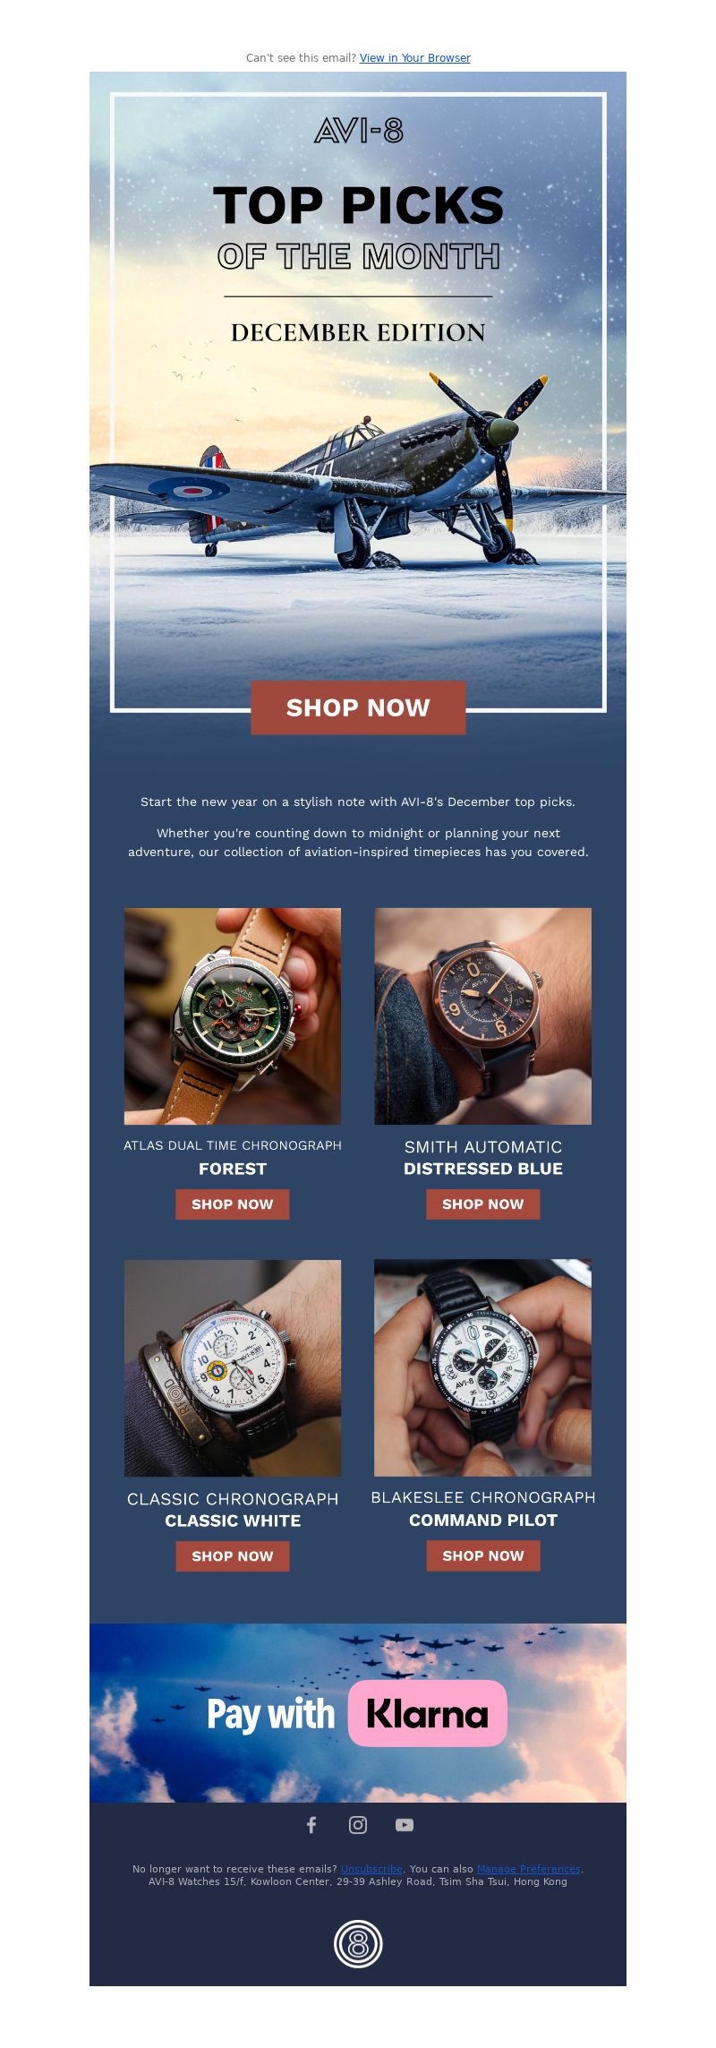Open the Smith Automatic blue watch photo

pos(483,1016)
